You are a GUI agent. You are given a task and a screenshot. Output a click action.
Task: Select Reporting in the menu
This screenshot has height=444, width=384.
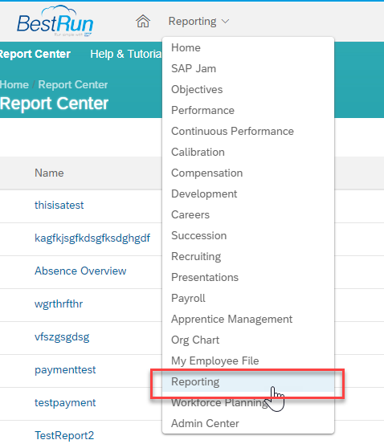pyautogui.click(x=248, y=381)
